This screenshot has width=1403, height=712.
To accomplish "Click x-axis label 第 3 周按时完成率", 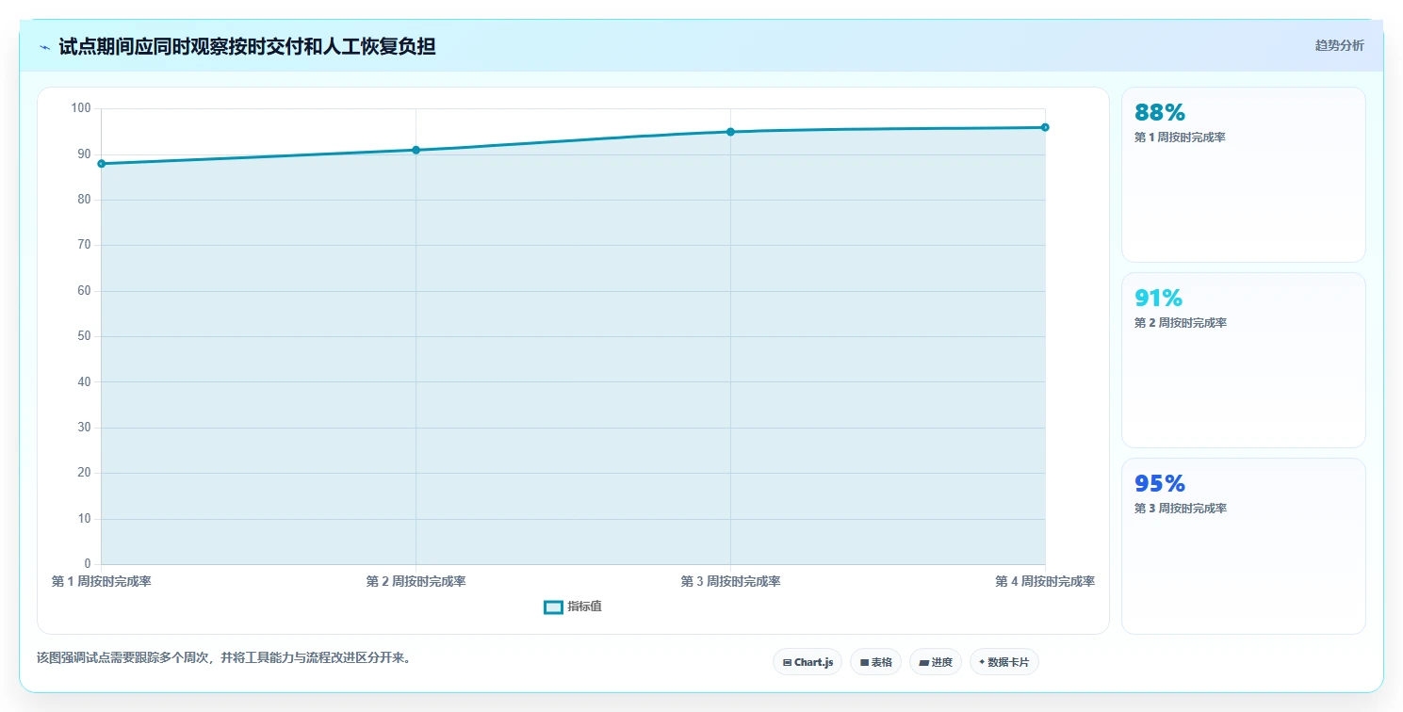I will [730, 582].
